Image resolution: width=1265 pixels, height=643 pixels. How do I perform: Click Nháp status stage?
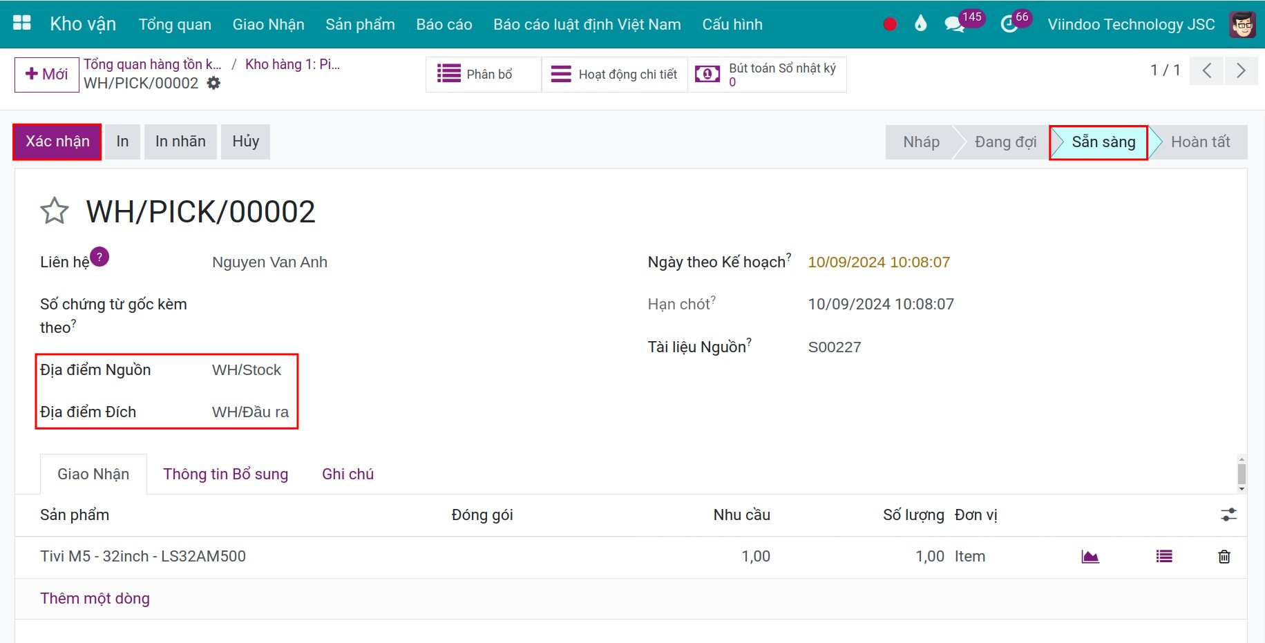[x=921, y=142]
